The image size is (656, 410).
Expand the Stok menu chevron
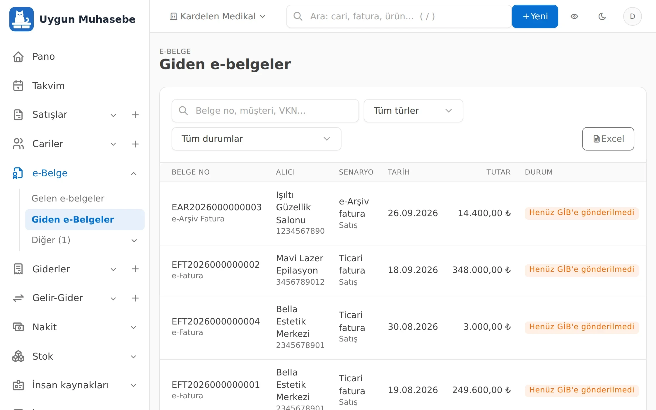pos(134,357)
